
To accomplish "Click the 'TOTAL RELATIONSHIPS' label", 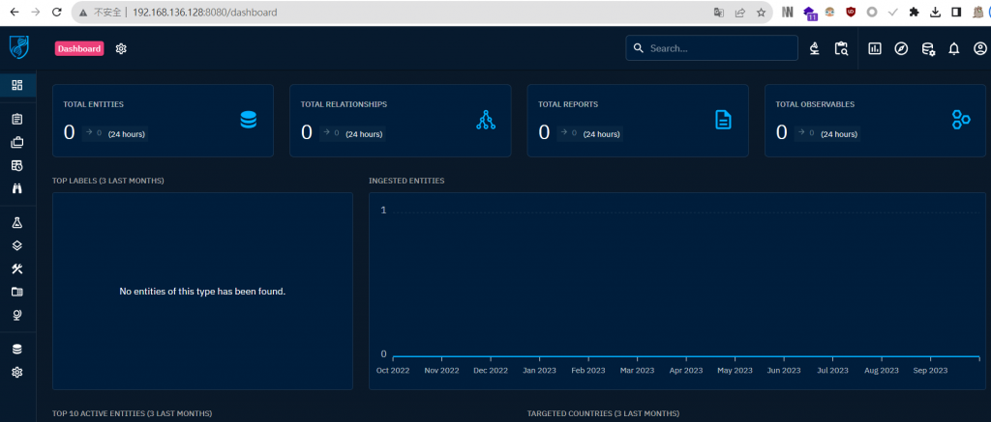I will [344, 104].
